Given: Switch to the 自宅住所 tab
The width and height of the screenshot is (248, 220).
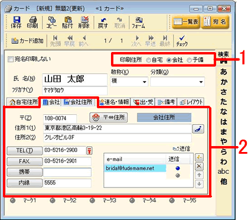Looking at the screenshot, I should [23, 102].
